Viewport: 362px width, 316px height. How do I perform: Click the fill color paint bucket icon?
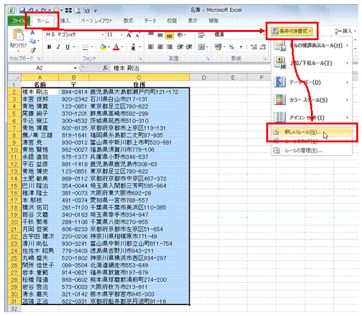coord(103,47)
